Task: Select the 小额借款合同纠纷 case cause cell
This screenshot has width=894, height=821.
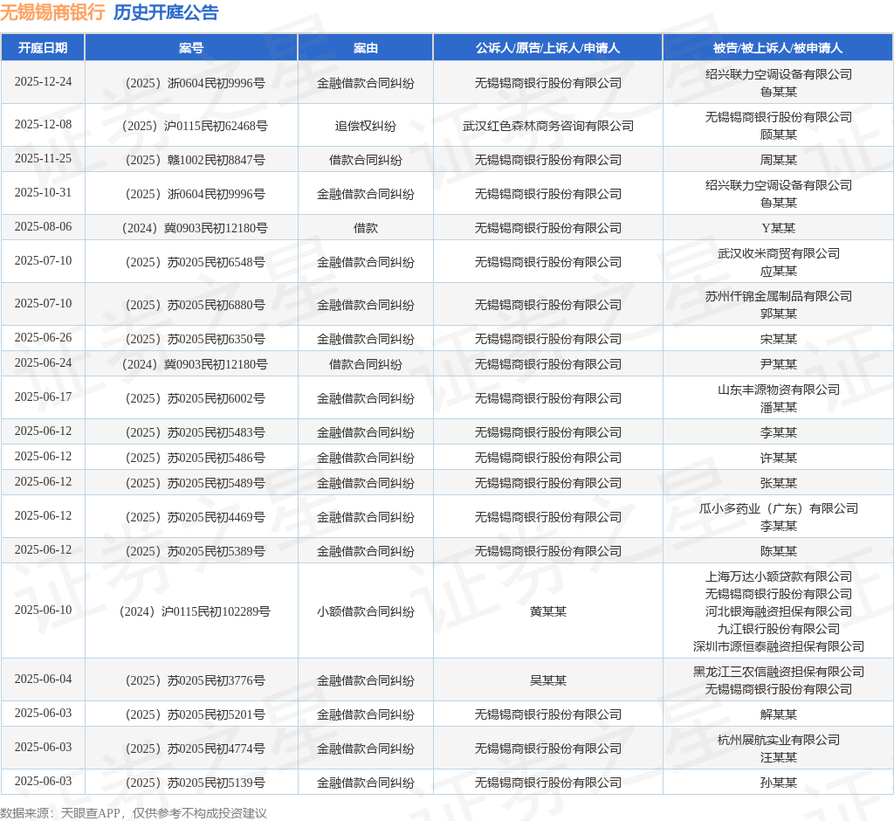Action: [365, 611]
